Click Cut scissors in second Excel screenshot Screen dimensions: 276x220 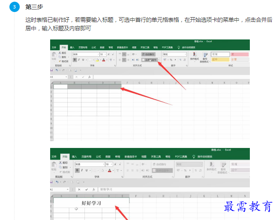point(60,163)
